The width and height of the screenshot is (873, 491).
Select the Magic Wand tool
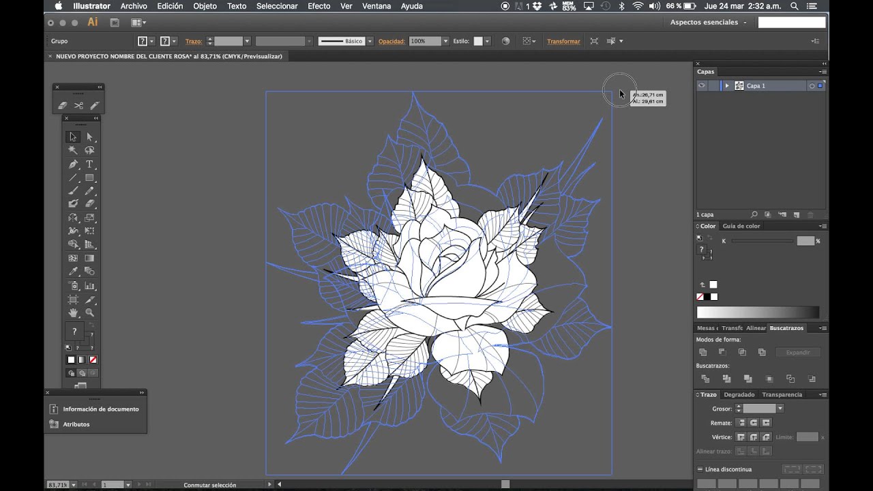click(x=73, y=151)
